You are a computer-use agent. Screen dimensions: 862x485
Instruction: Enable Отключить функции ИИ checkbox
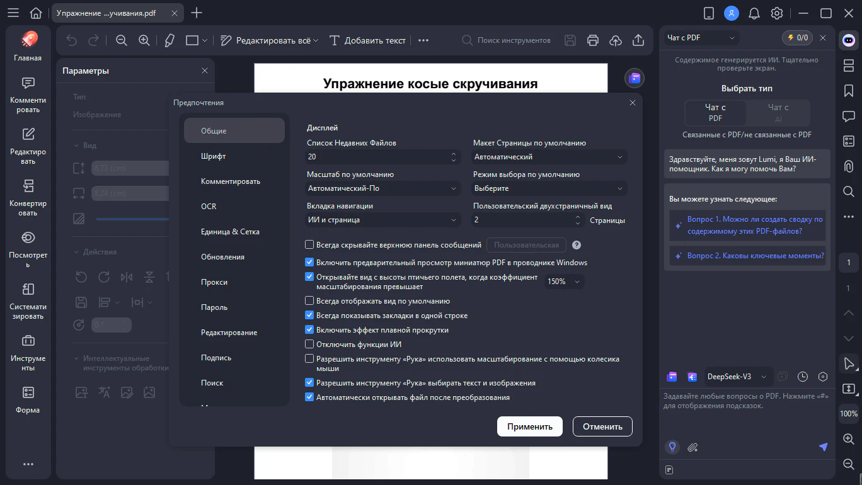pyautogui.click(x=309, y=344)
